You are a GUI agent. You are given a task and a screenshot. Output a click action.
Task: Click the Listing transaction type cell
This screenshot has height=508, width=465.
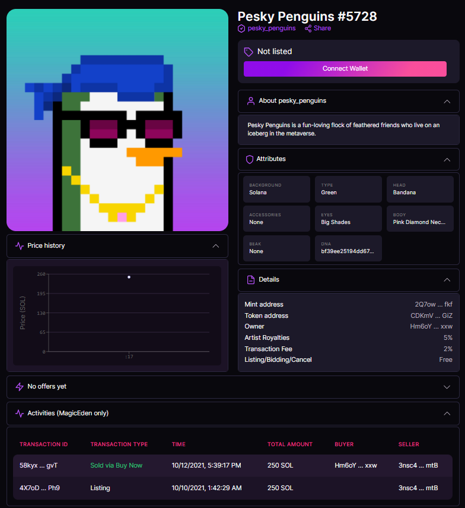(x=100, y=488)
